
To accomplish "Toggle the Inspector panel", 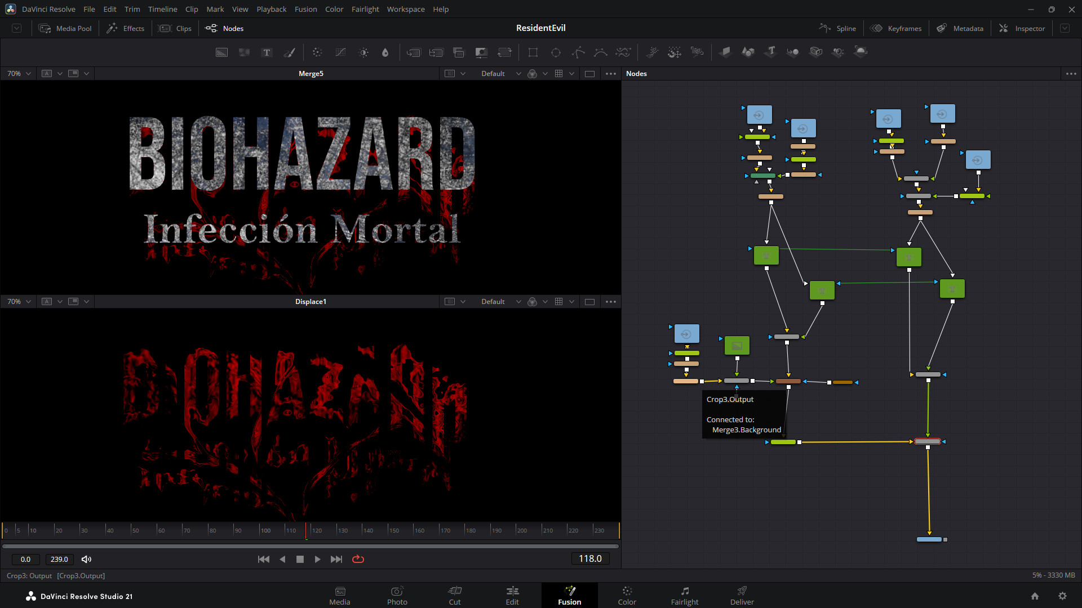I will tap(1022, 28).
